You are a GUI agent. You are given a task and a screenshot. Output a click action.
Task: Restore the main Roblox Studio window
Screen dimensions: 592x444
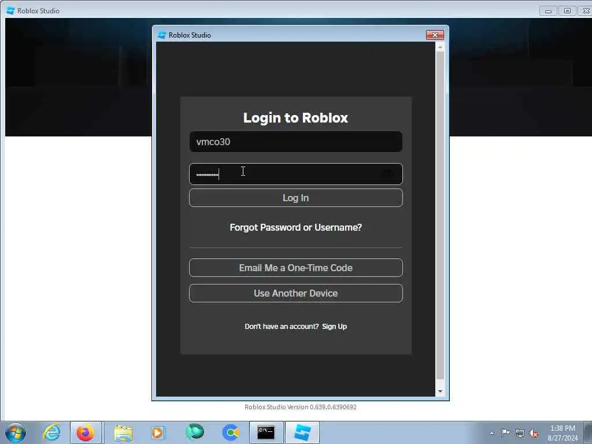point(567,11)
